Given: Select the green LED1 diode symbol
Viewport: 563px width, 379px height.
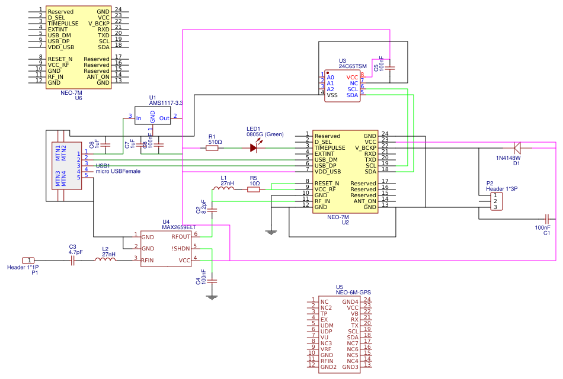Looking at the screenshot, I should pos(254,148).
